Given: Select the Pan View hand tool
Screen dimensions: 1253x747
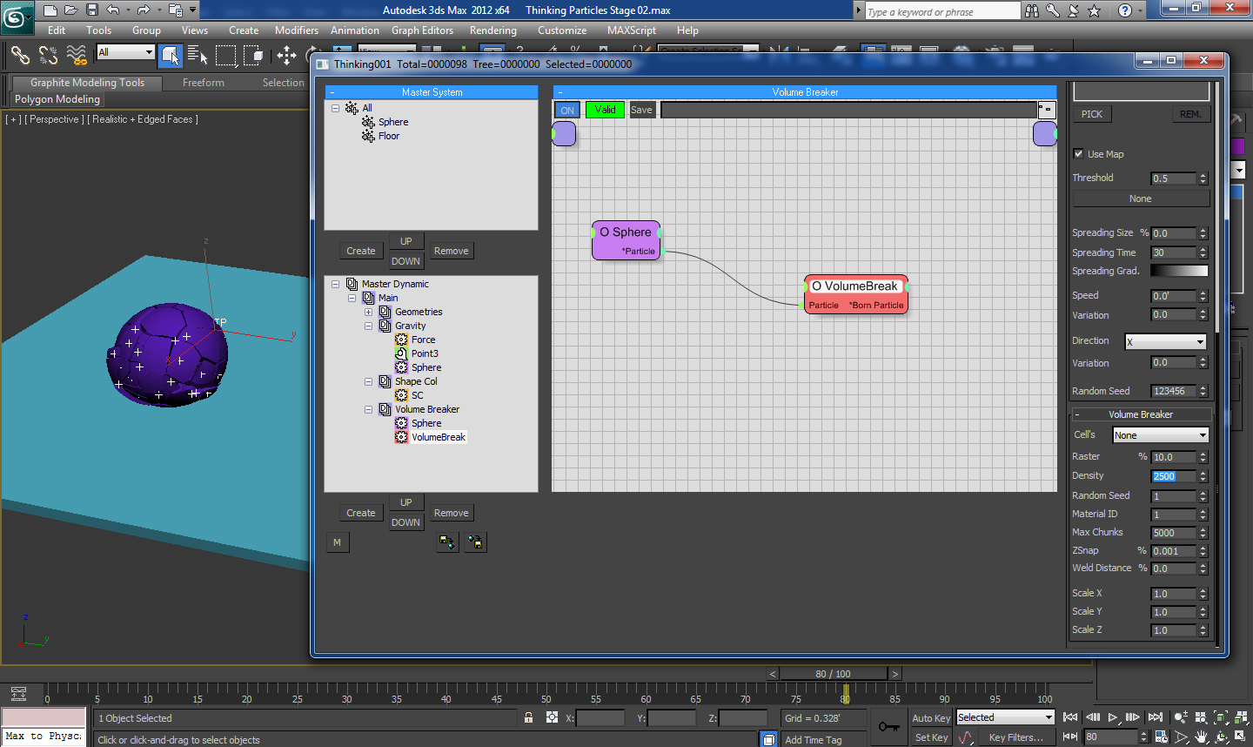Looking at the screenshot, I should pyautogui.click(x=1202, y=737).
